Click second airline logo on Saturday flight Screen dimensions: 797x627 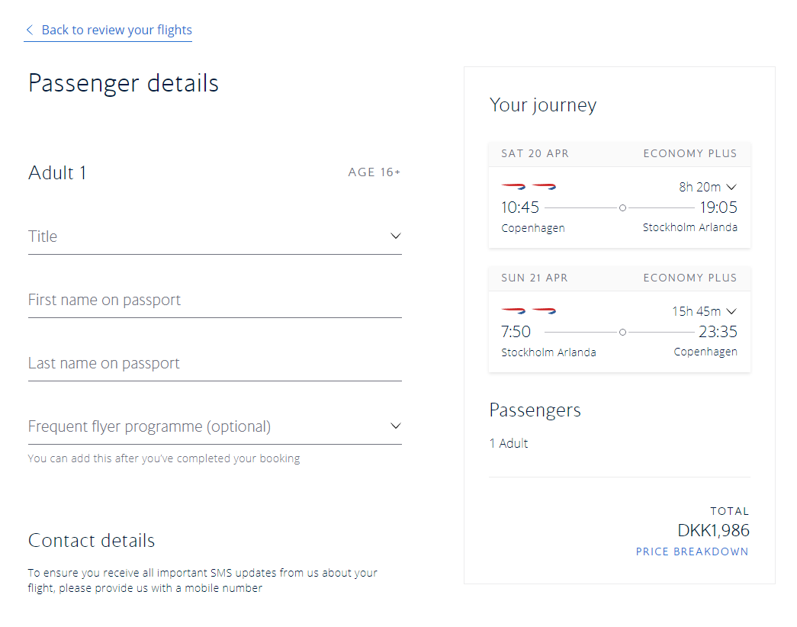[544, 187]
